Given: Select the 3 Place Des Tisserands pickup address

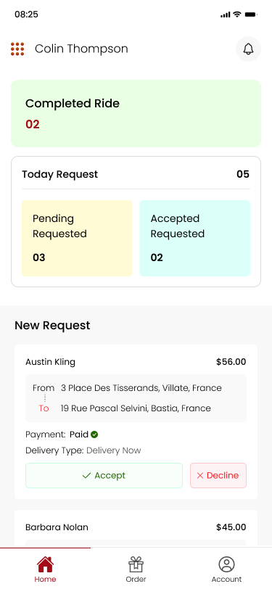Looking at the screenshot, I should pyautogui.click(x=141, y=388).
